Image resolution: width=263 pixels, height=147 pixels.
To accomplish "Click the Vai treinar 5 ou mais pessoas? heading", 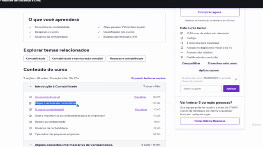I will click(x=206, y=102).
